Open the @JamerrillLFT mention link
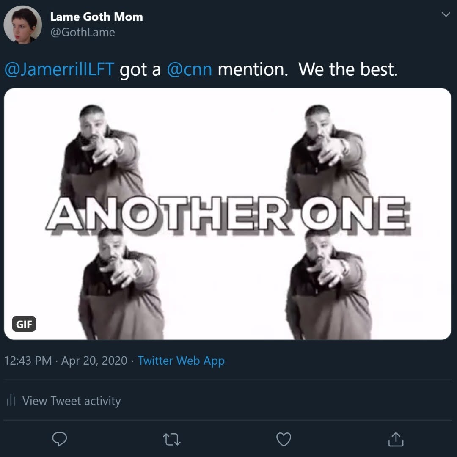 (x=59, y=69)
